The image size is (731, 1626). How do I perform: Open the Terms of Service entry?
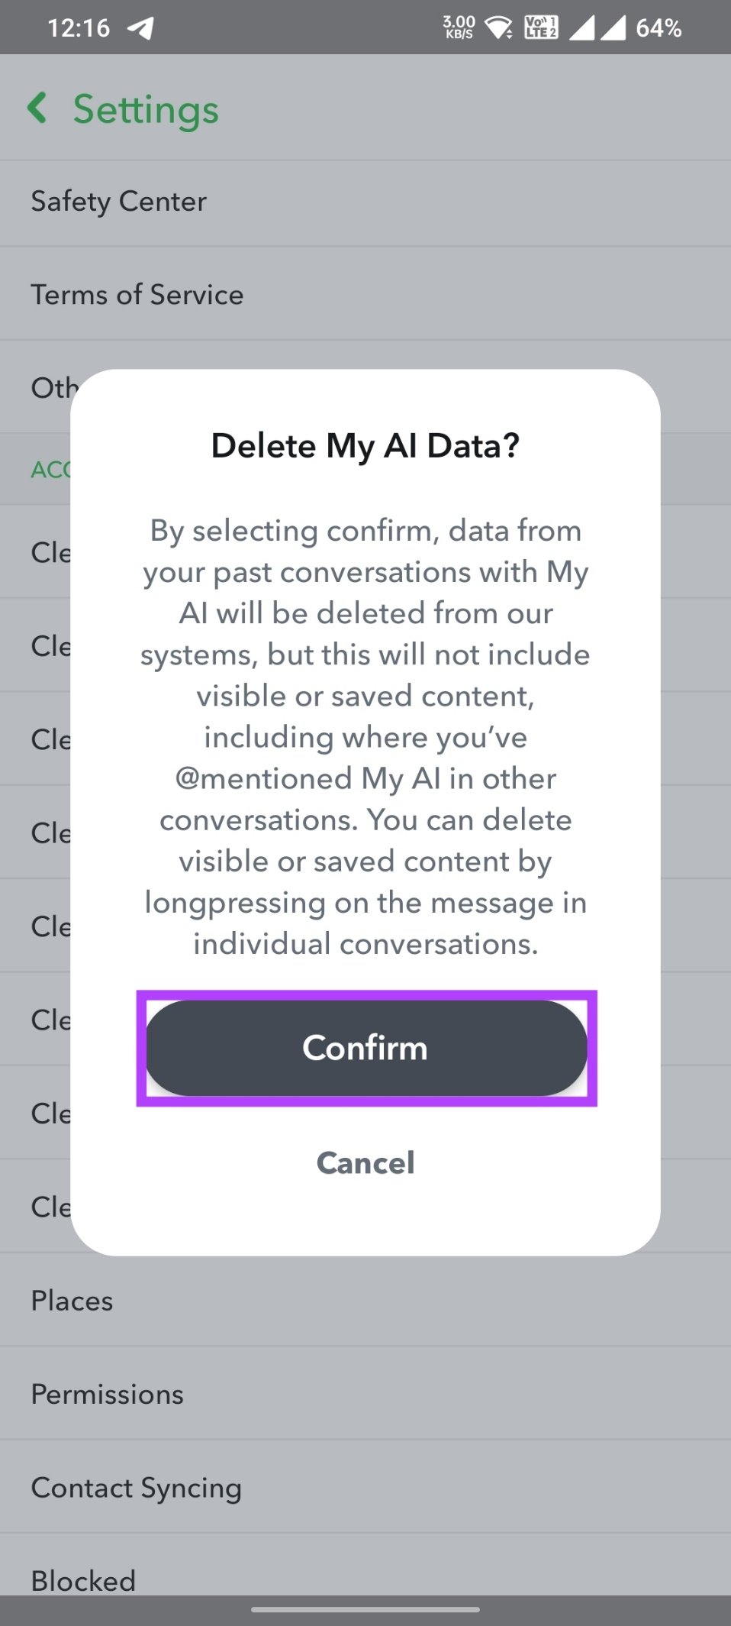coord(137,294)
